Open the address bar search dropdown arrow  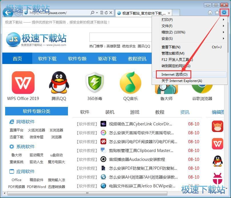click(97, 13)
